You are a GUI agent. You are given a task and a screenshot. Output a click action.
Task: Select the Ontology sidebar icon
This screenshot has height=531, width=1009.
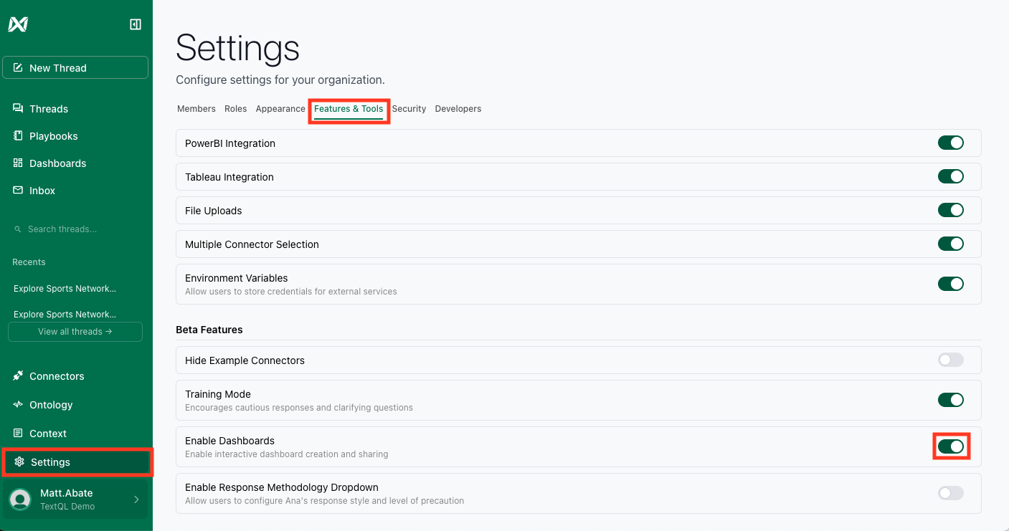(x=52, y=404)
